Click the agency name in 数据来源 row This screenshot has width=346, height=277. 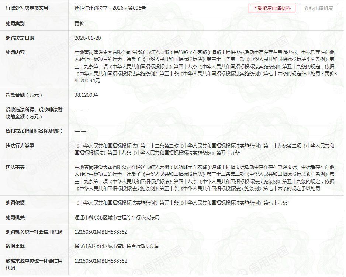(x=117, y=246)
